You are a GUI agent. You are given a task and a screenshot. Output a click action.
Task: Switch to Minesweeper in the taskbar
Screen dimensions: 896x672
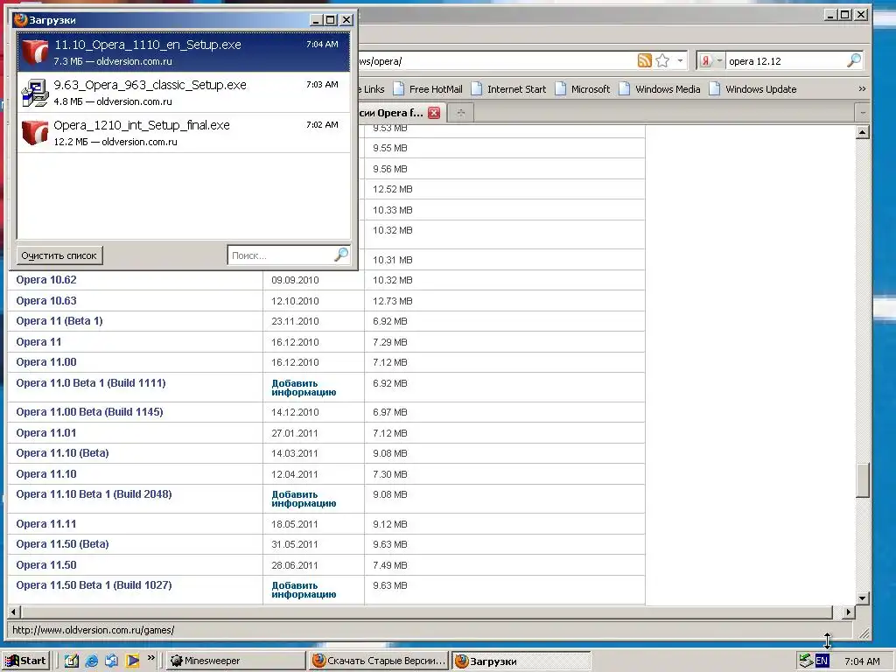(x=235, y=661)
